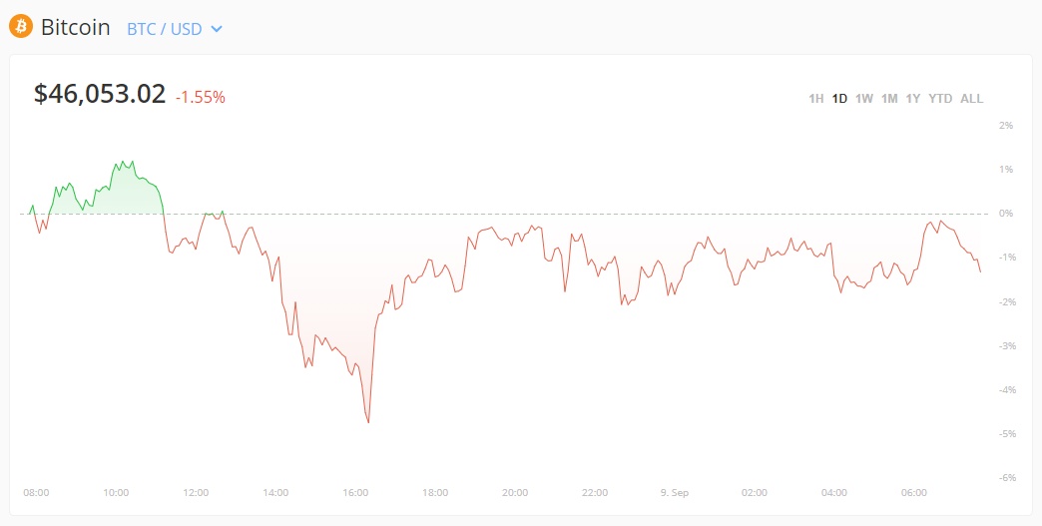Click the Bitcoin title text
1042x526 pixels.
pos(76,27)
